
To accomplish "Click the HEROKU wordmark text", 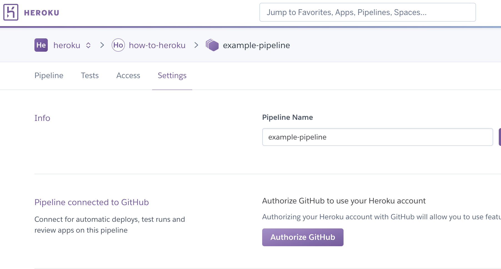I will click(x=41, y=13).
